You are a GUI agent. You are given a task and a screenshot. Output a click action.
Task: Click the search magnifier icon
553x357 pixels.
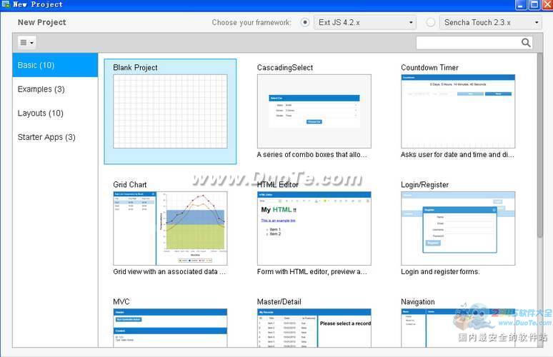[526, 43]
